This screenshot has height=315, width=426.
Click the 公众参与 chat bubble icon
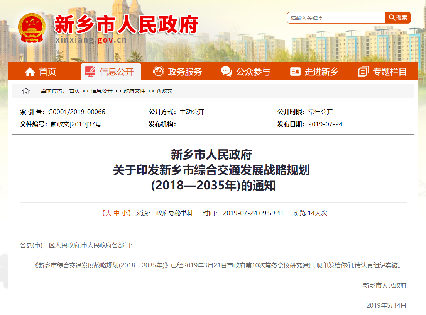[227, 72]
